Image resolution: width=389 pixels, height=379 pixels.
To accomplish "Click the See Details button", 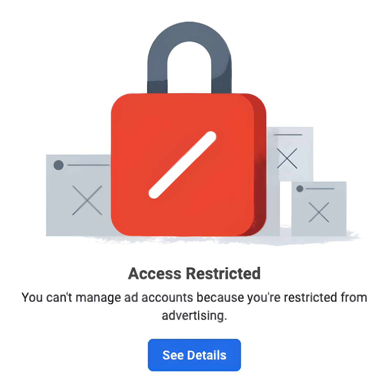I will (x=194, y=355).
